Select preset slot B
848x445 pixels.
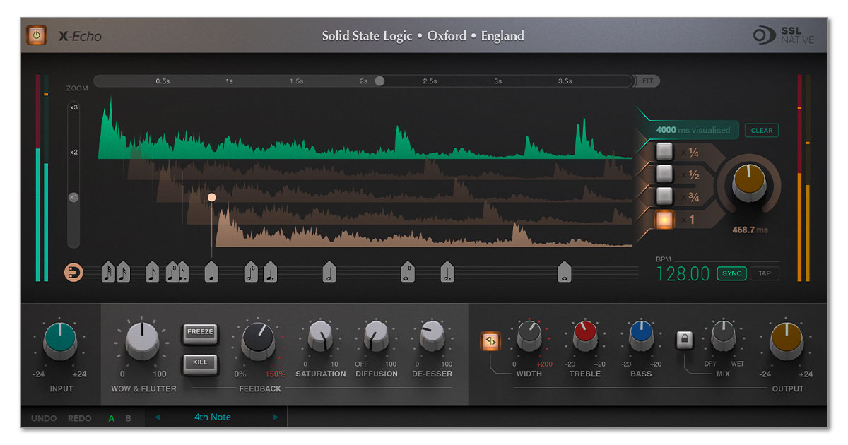128,418
